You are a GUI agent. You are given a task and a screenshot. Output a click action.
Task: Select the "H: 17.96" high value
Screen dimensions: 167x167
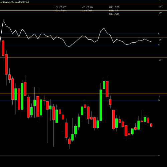(88, 7)
